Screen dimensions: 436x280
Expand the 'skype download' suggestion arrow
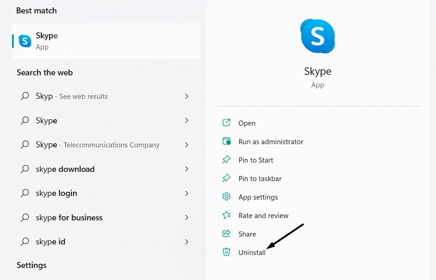pos(187,169)
